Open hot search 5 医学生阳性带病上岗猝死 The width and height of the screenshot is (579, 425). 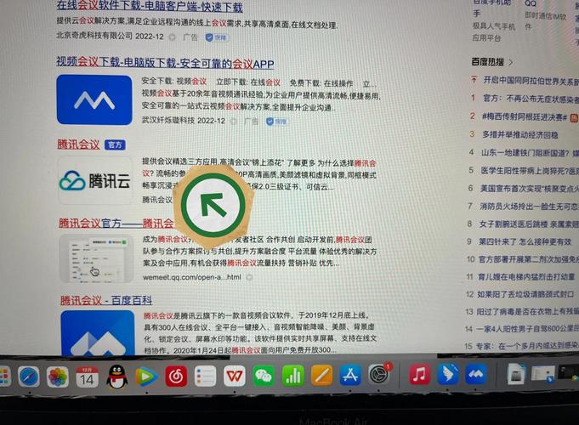point(530,170)
